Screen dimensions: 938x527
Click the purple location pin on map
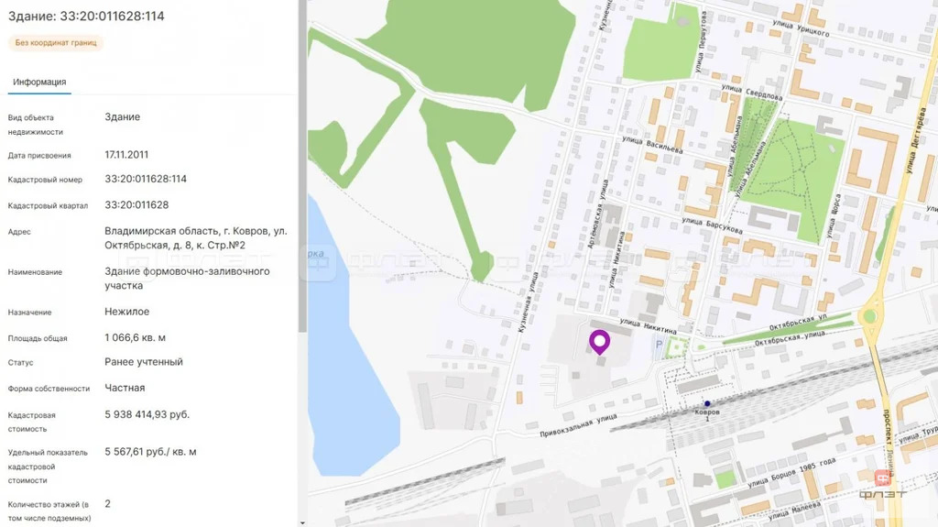tap(599, 341)
